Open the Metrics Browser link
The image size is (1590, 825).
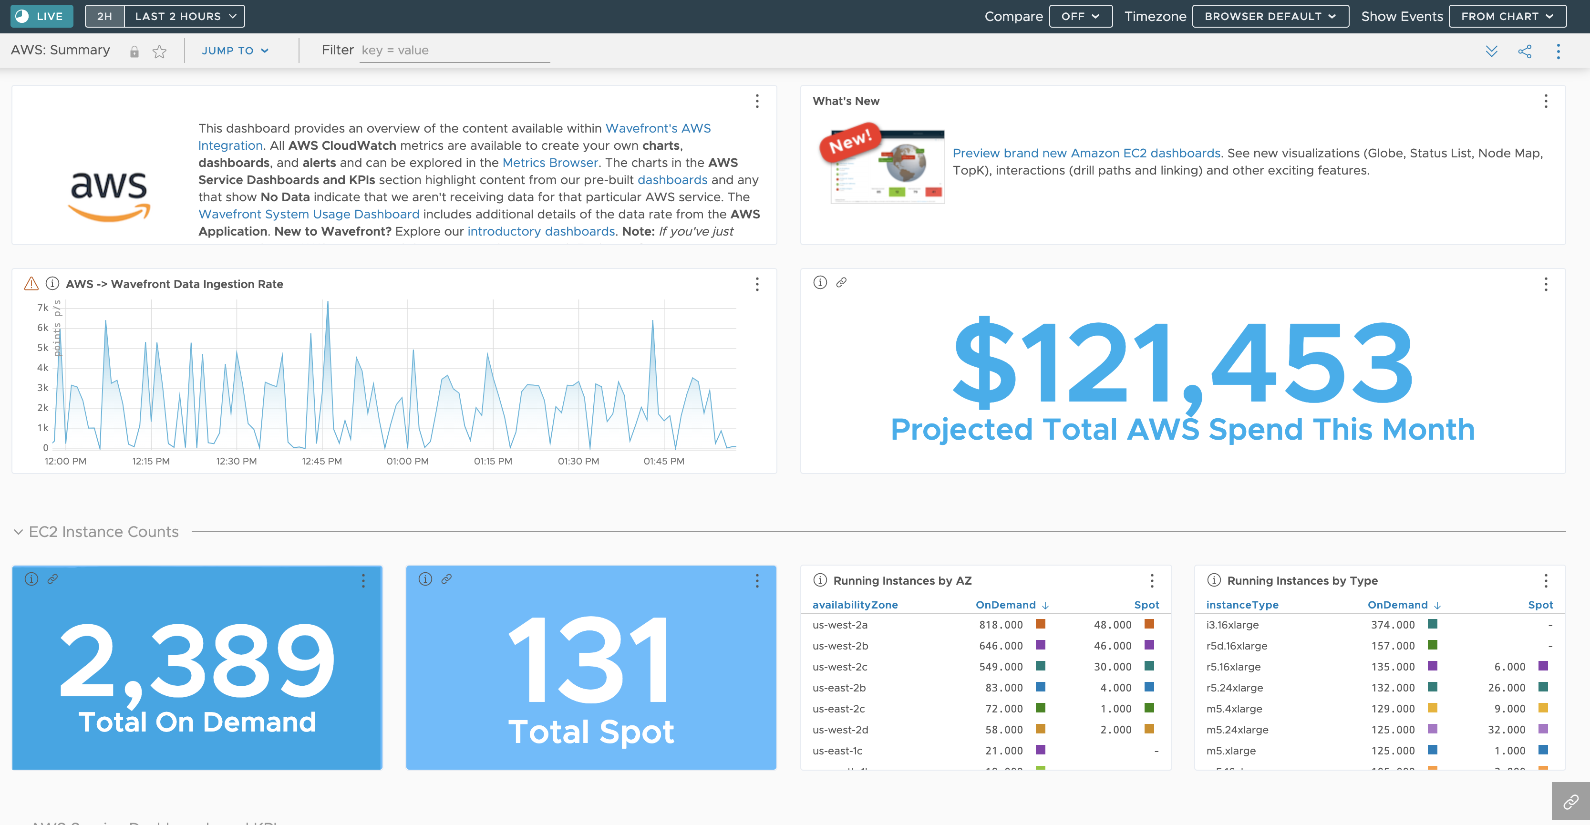tap(550, 163)
